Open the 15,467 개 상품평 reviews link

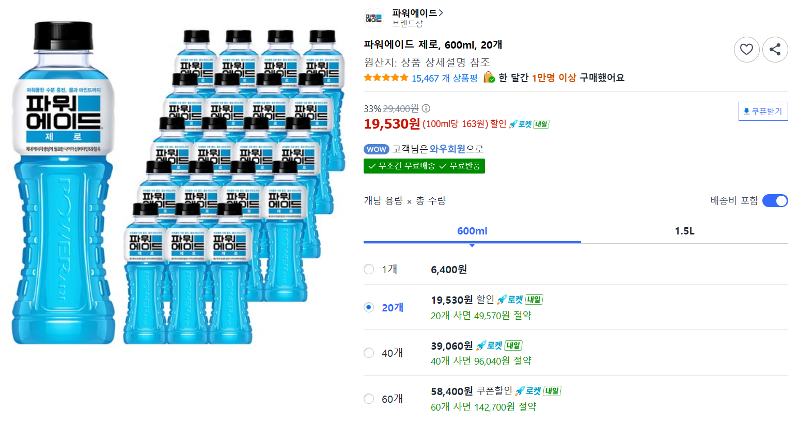coord(444,78)
